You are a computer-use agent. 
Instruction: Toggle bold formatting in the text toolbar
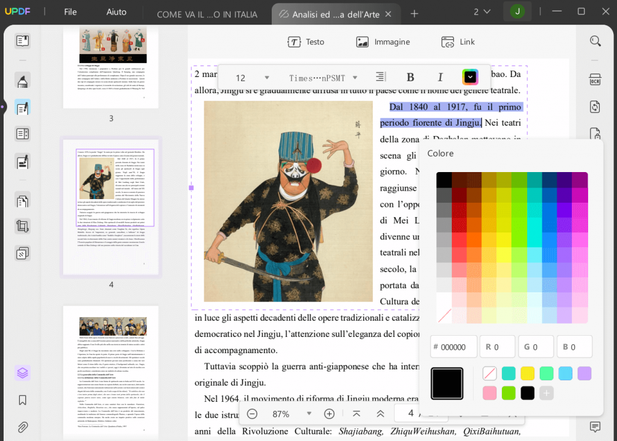410,77
